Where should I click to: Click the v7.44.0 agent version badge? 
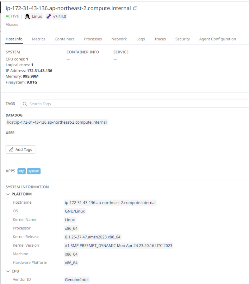tap(56, 17)
